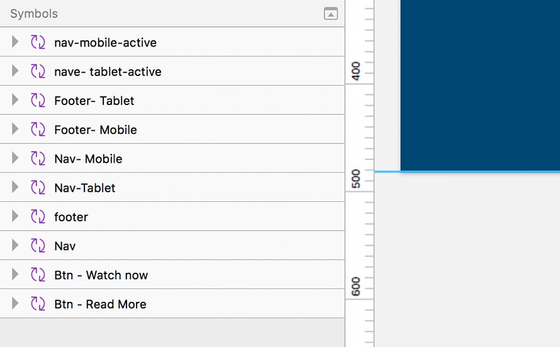Click the 500 mark on the vertical ruler
Screen dimensions: 560x347
[x=356, y=178]
